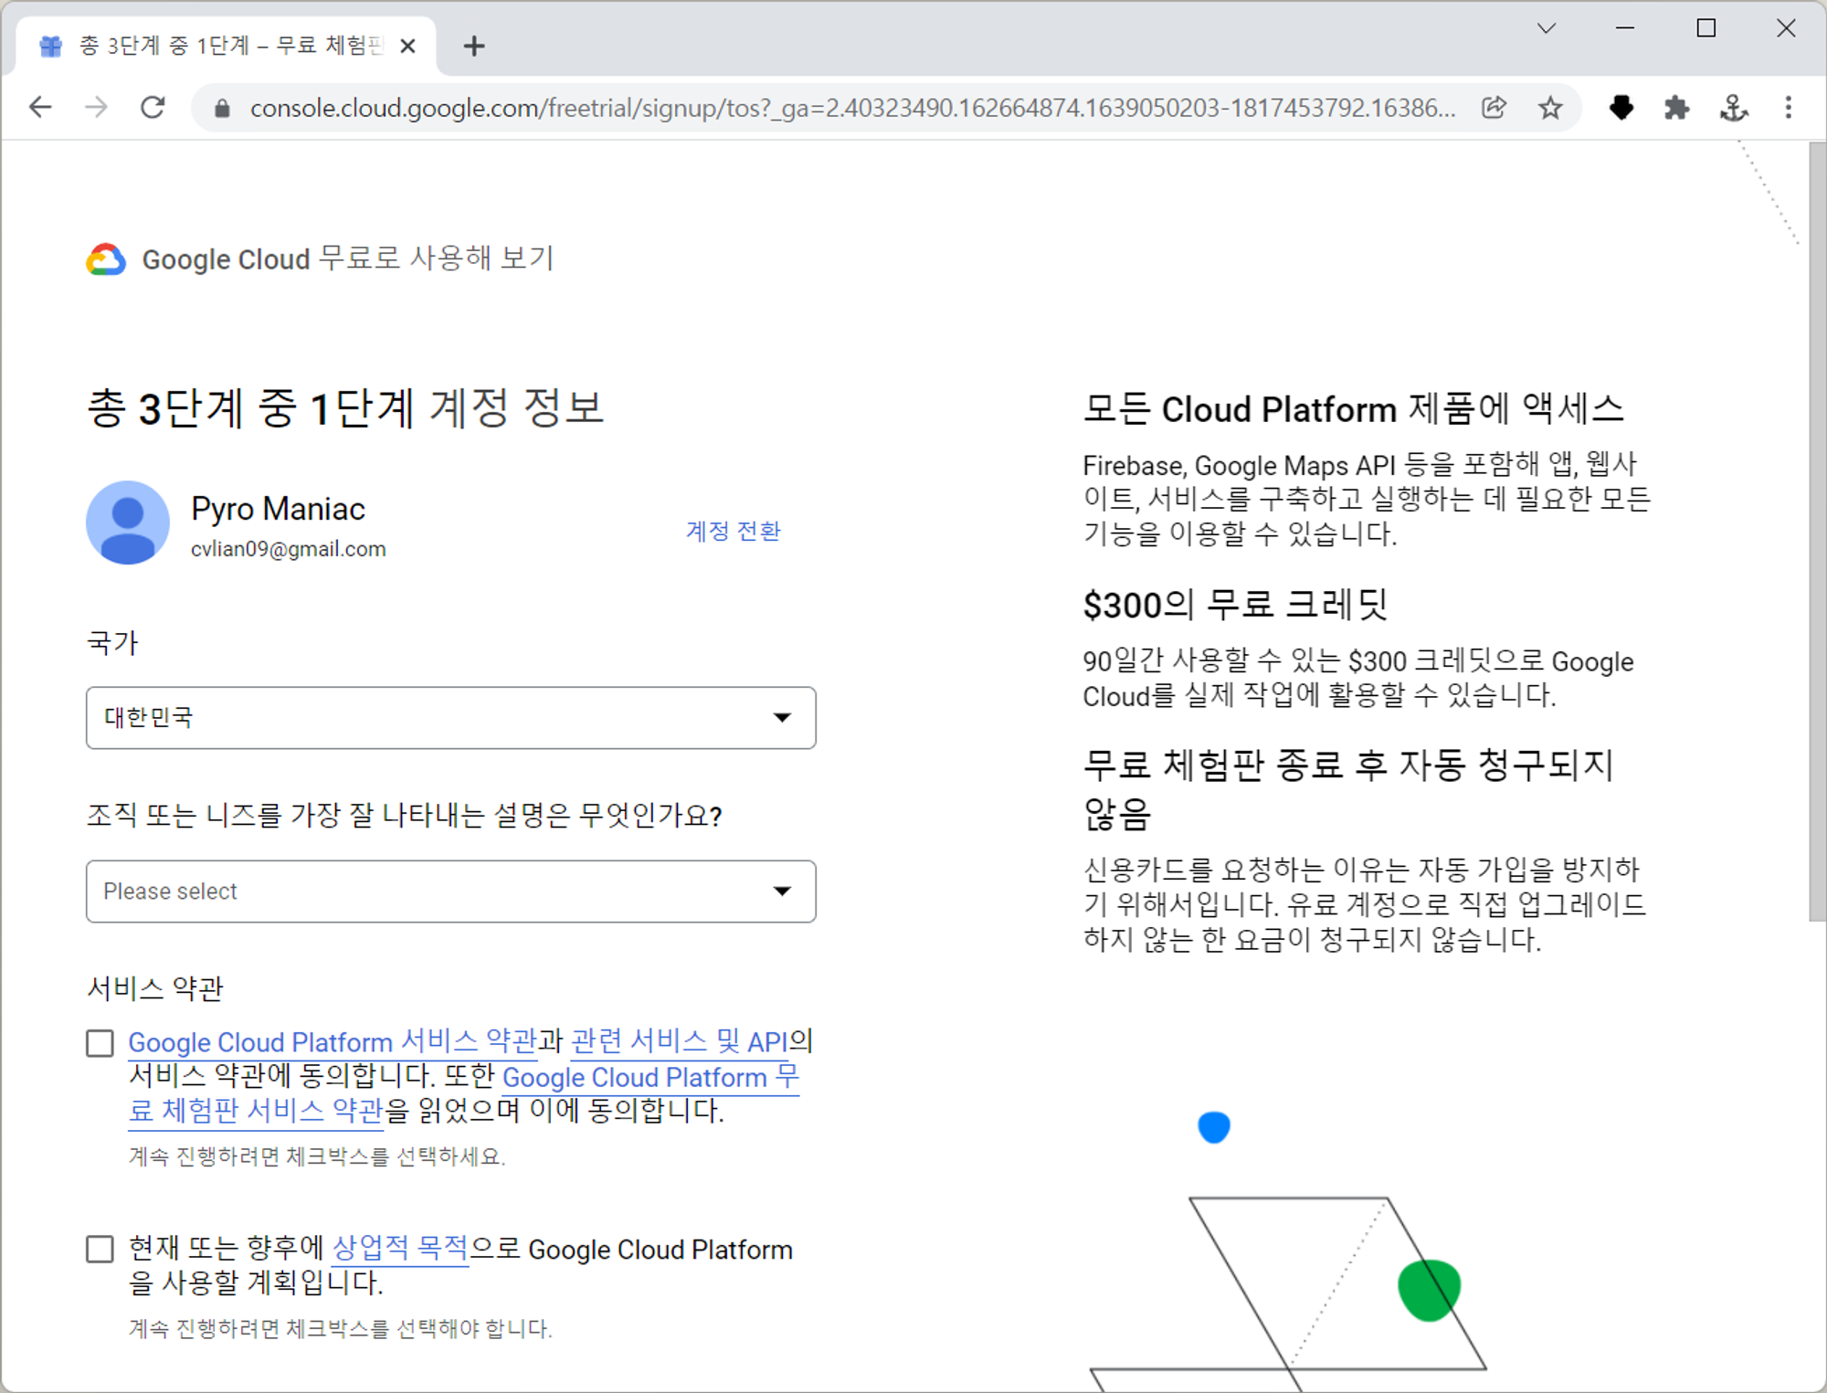Open the 'Please select' organization dropdown
This screenshot has height=1393, width=1827.
(x=451, y=892)
